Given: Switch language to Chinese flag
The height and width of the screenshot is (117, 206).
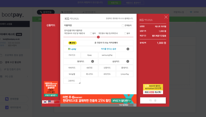Looking at the screenshot, I should (57, 102).
